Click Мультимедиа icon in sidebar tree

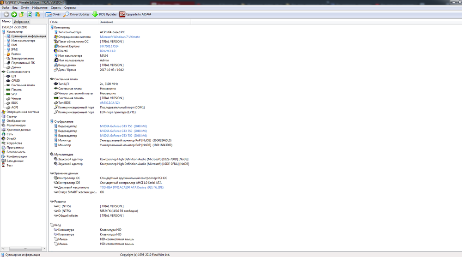[x=4, y=125]
